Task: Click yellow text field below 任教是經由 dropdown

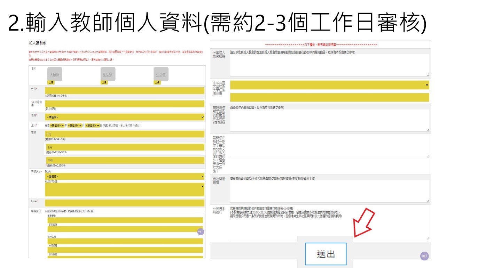Action: [330, 97]
